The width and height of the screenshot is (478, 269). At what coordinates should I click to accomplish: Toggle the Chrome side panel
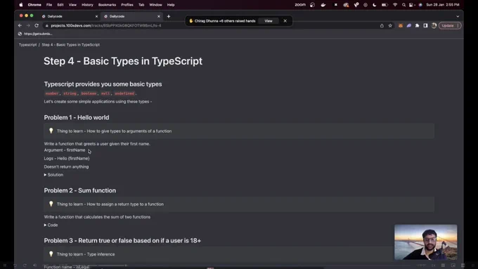pos(425,25)
